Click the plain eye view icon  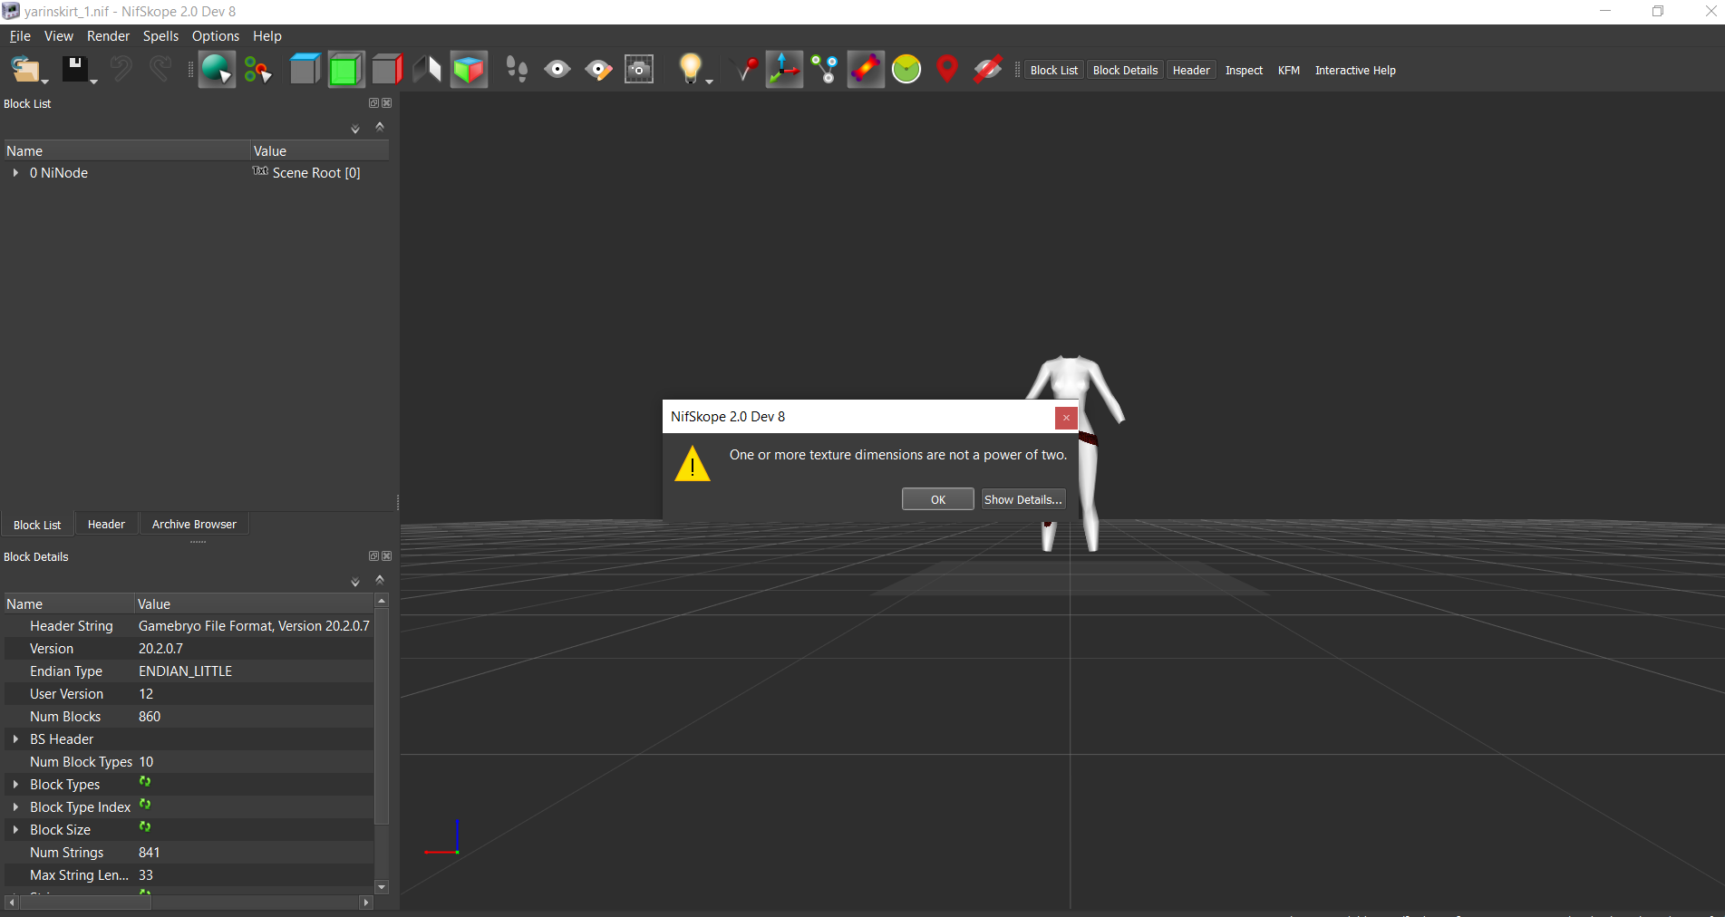pos(557,69)
